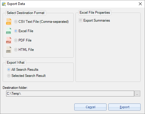Click the Export button
The width and height of the screenshot is (145, 114).
(124, 107)
